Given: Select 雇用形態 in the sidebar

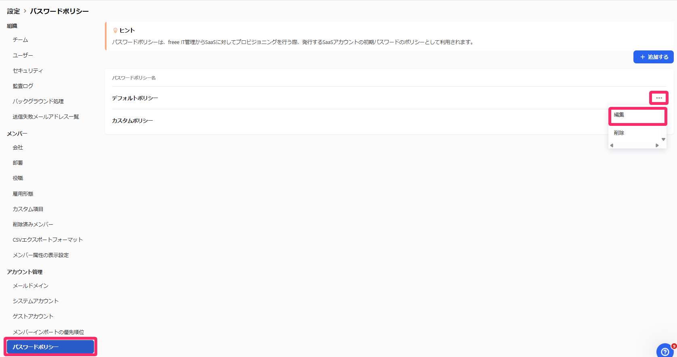Looking at the screenshot, I should click(x=23, y=194).
